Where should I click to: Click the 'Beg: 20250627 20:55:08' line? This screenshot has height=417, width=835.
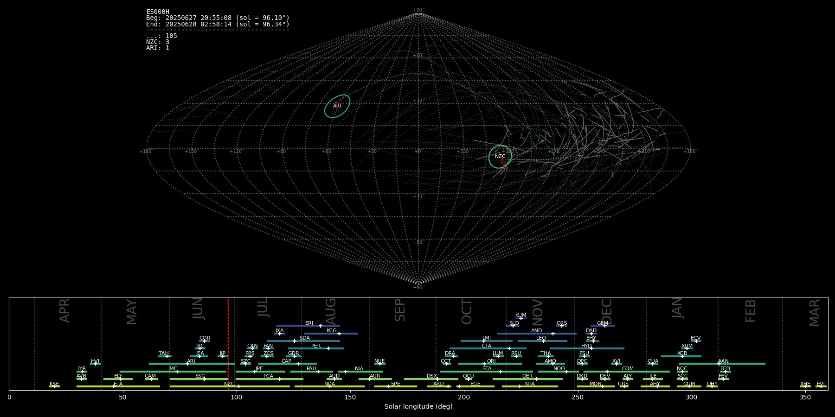(x=218, y=18)
